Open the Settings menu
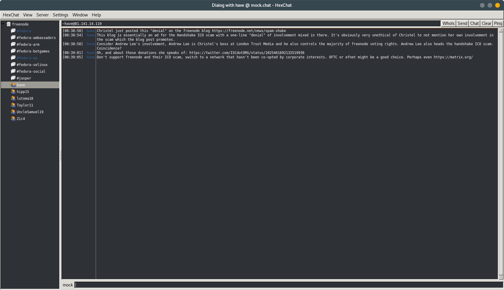 60,15
